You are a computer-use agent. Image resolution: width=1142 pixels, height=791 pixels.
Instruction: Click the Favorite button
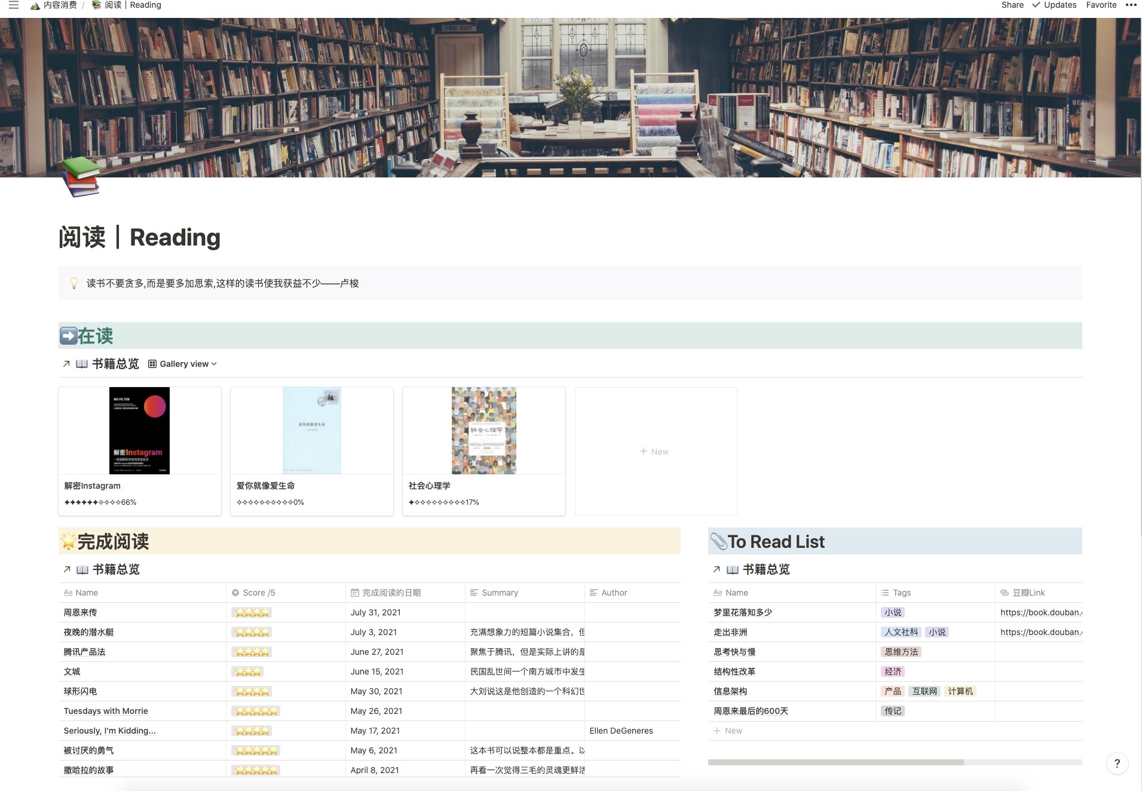click(x=1101, y=5)
